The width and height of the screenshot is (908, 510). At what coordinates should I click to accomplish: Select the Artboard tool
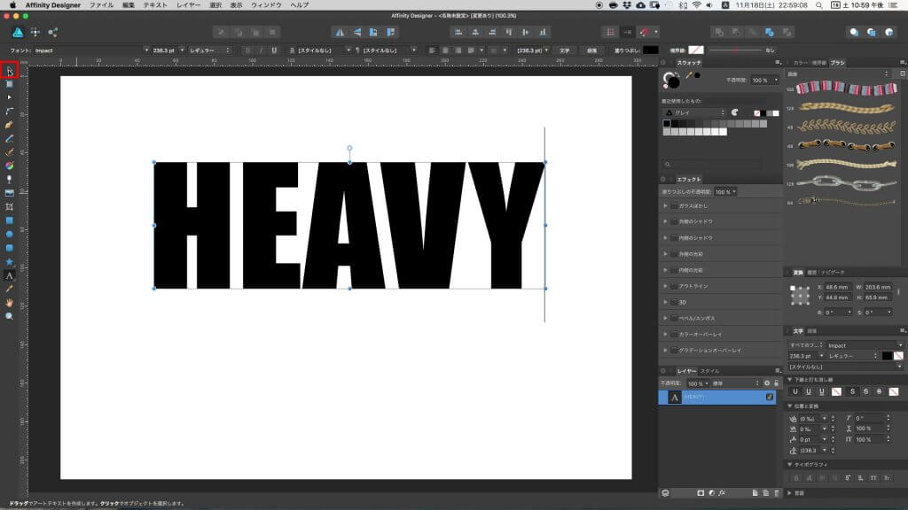pos(9,84)
